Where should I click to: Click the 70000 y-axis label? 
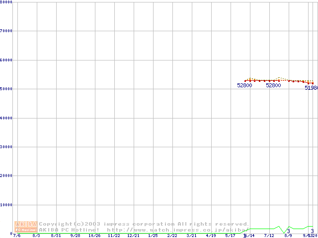(6, 31)
